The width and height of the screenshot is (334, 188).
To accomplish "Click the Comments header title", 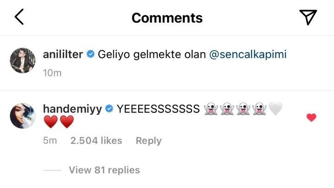I will pyautogui.click(x=167, y=18).
